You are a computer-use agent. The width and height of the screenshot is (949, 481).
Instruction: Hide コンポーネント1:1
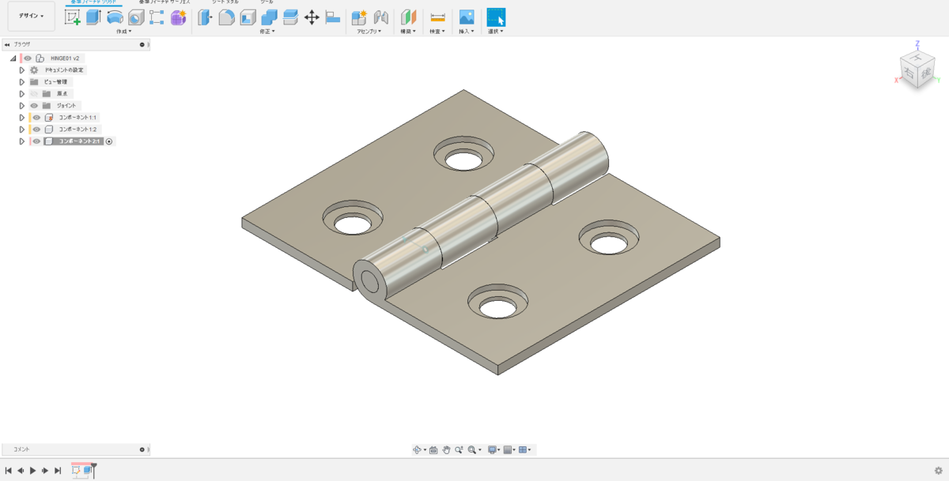36,117
